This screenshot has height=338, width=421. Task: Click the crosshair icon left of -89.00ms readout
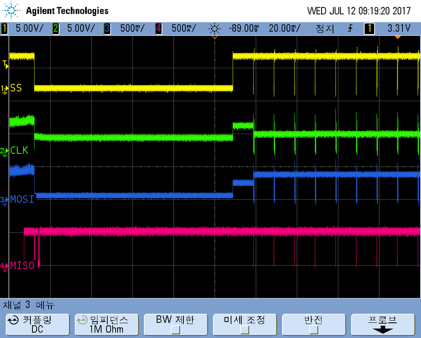coord(215,29)
